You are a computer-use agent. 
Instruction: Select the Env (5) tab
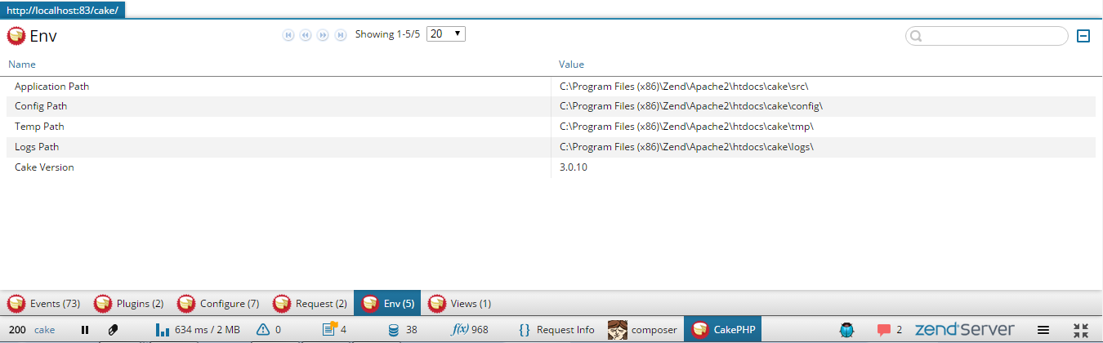[387, 304]
